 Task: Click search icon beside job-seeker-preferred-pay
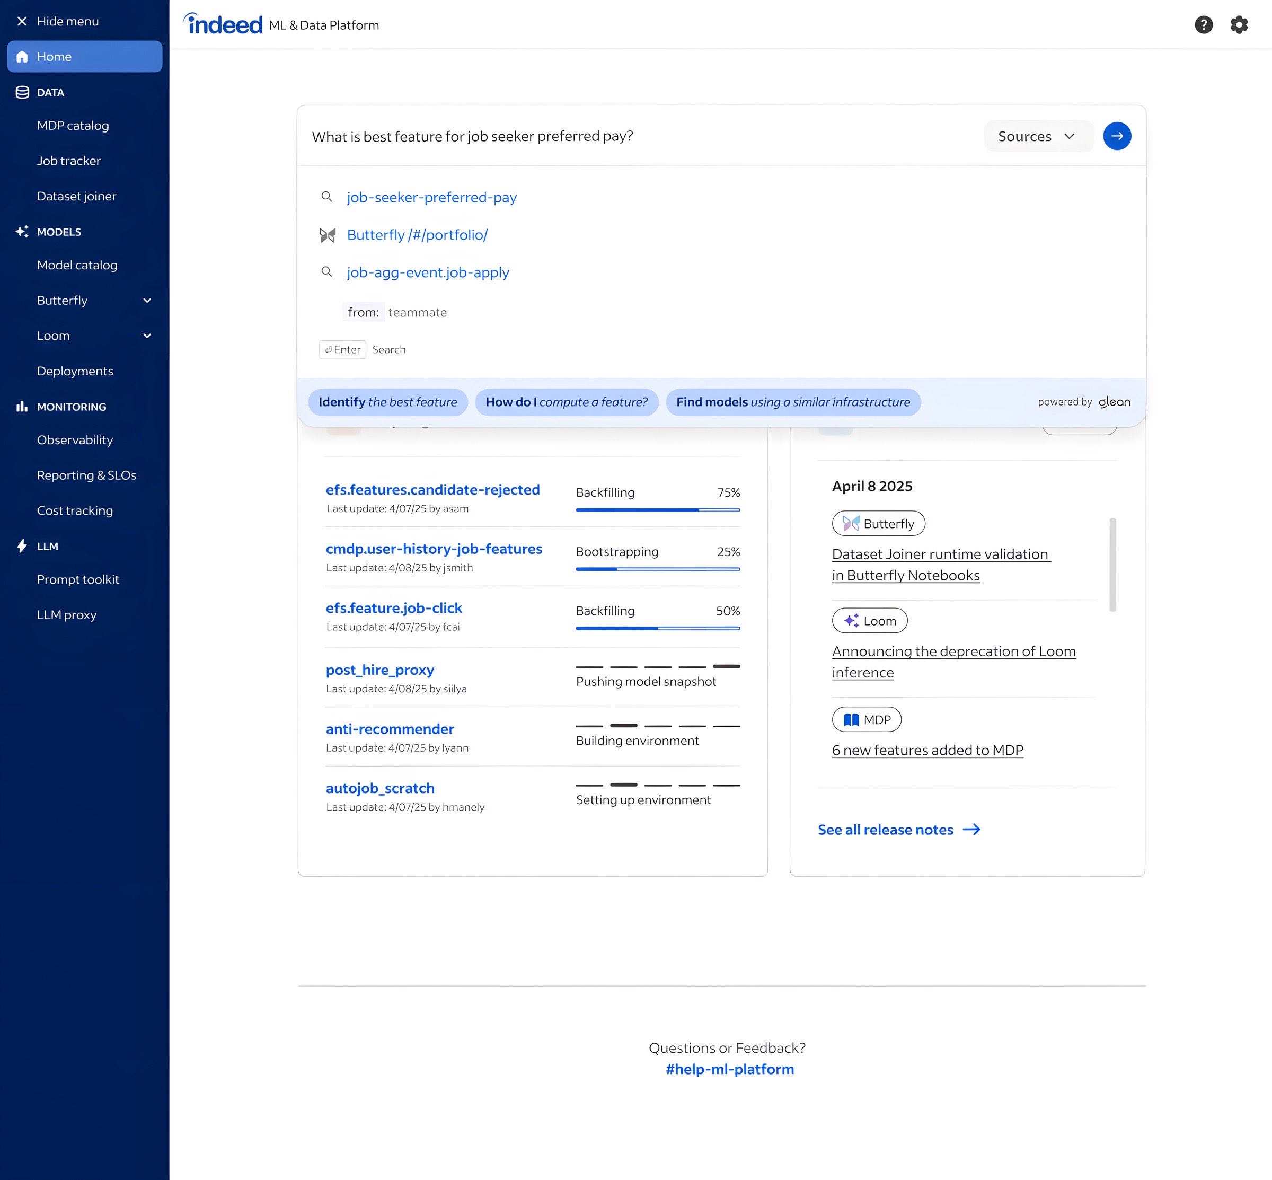[x=326, y=197]
